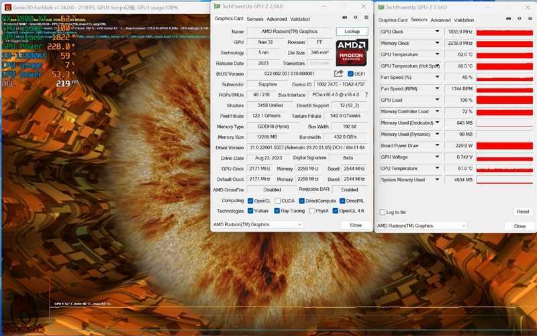Open the GPU selector combo box in the Graphics Card window
537x336 pixels.
pyautogui.click(x=258, y=225)
